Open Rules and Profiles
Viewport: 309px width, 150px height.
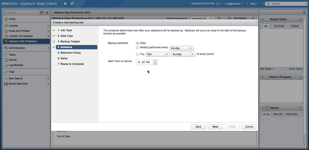(19, 31)
